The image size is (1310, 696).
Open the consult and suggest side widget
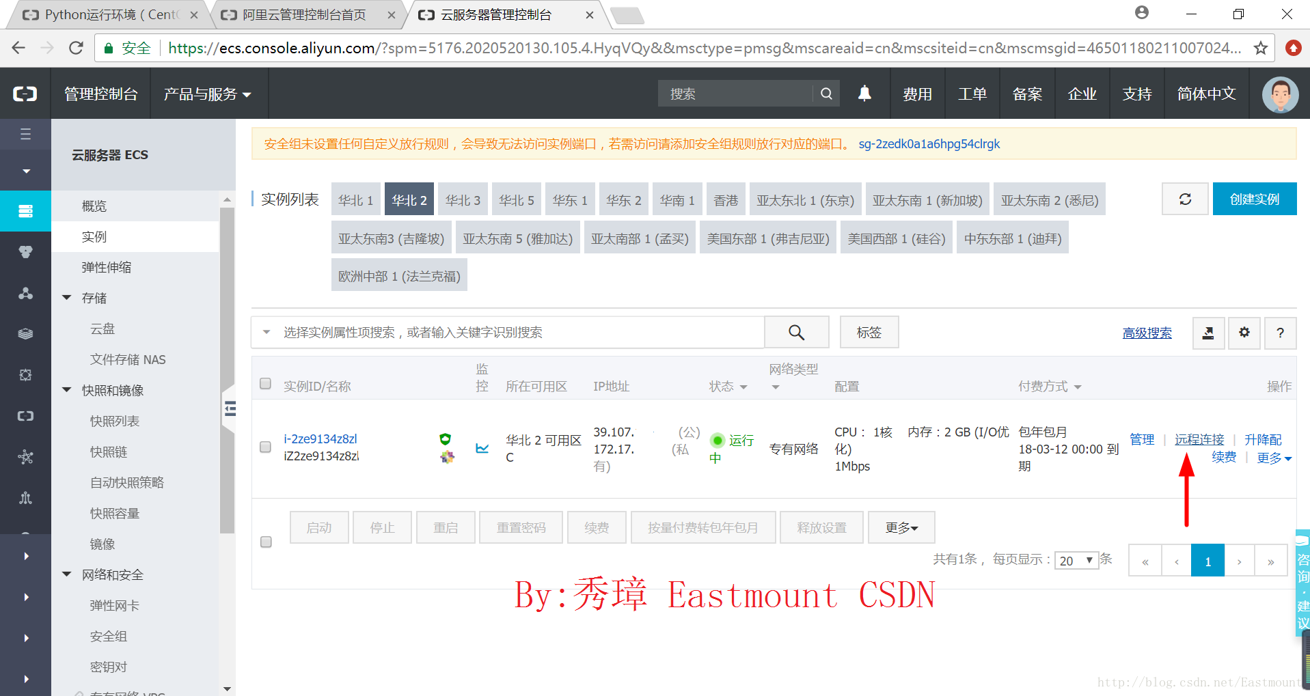tap(1302, 583)
